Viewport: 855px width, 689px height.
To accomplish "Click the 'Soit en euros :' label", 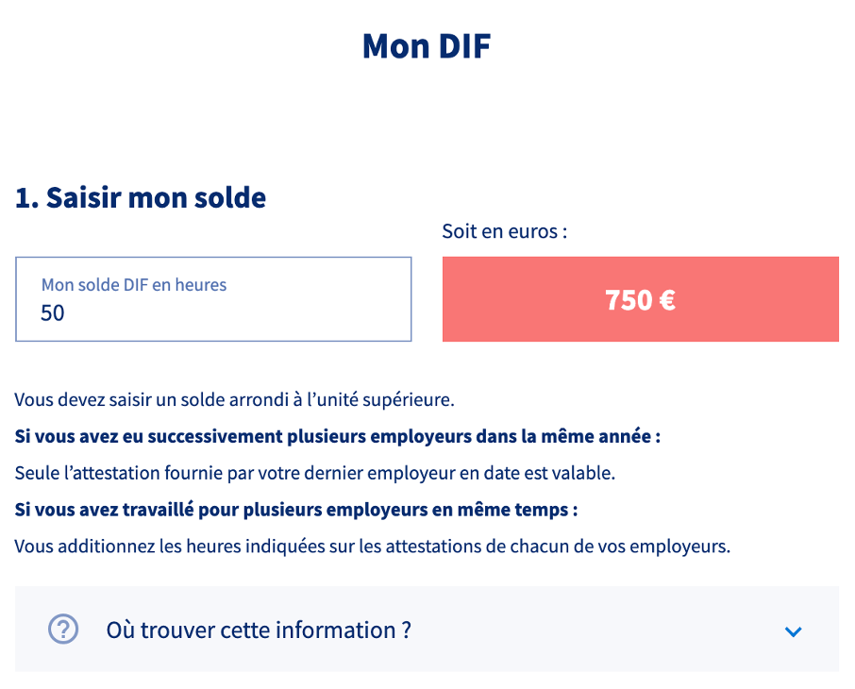I will point(504,231).
